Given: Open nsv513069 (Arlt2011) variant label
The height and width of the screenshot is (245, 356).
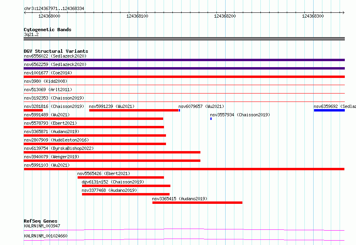Looking at the screenshot, I should 48,90.
